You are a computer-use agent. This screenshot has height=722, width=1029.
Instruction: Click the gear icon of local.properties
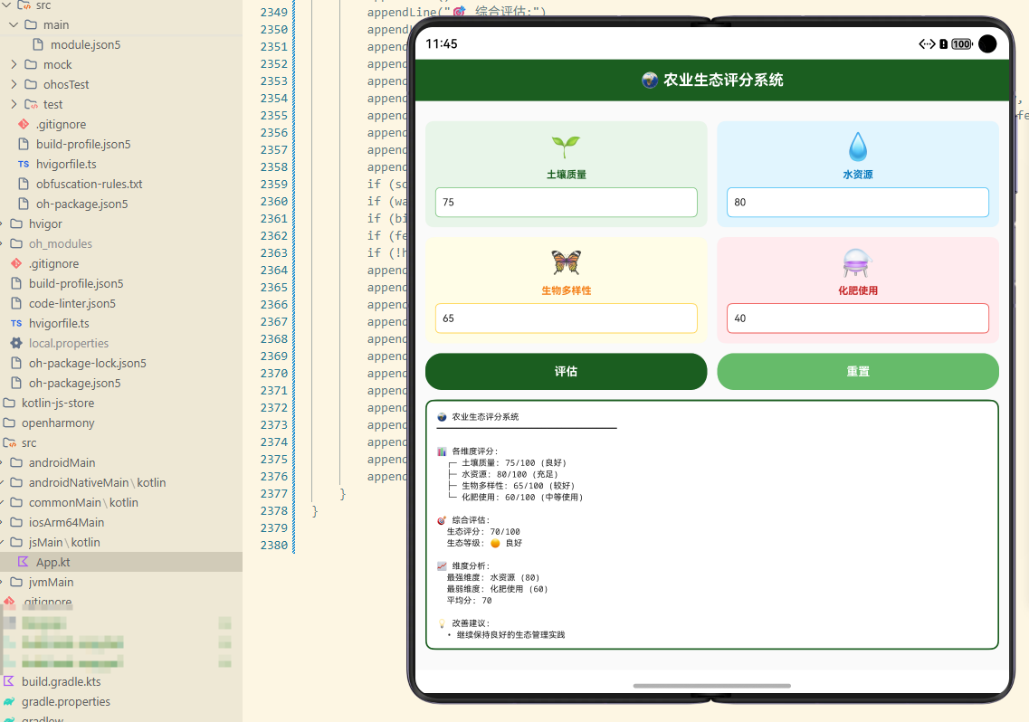16,343
